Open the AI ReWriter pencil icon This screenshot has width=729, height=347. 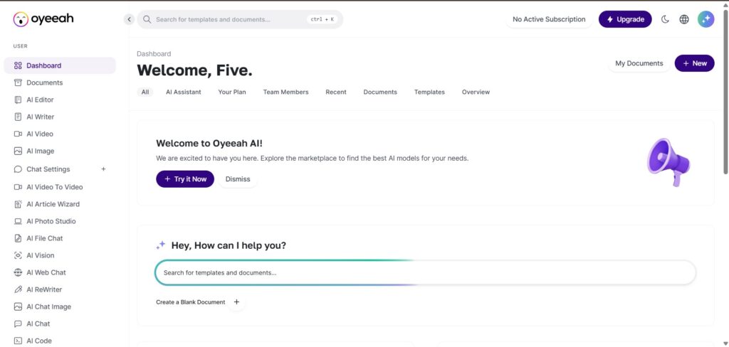coord(18,289)
